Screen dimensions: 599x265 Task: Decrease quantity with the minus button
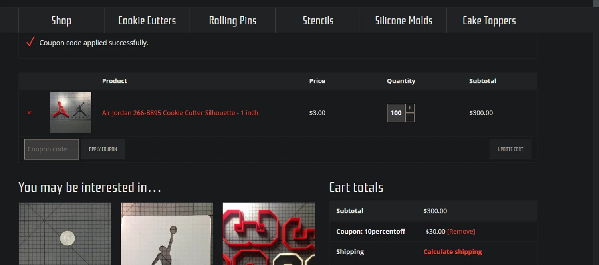coord(410,118)
